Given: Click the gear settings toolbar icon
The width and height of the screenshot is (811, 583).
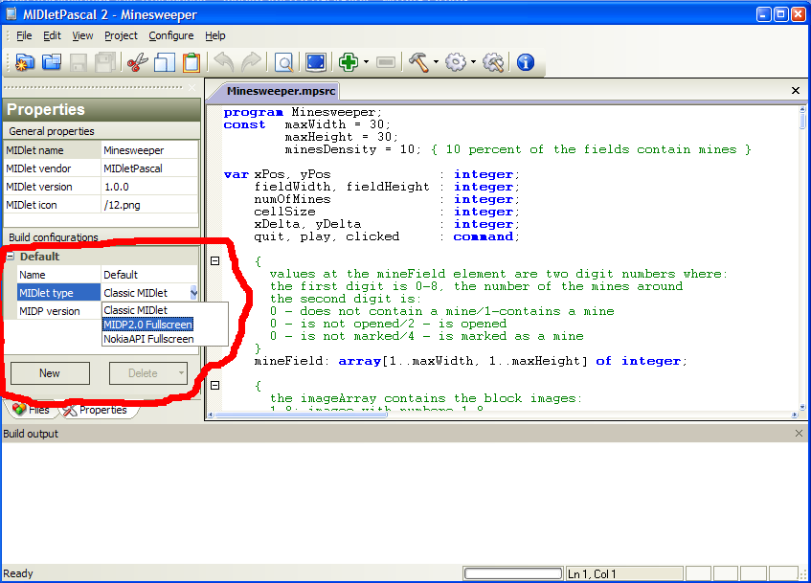Looking at the screenshot, I should pos(456,62).
